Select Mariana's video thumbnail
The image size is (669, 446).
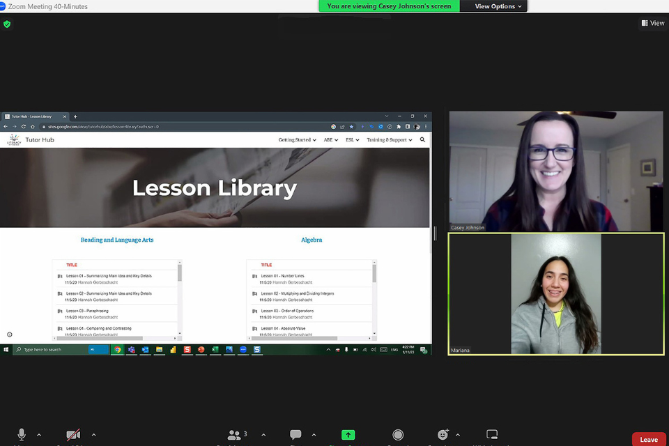[555, 293]
